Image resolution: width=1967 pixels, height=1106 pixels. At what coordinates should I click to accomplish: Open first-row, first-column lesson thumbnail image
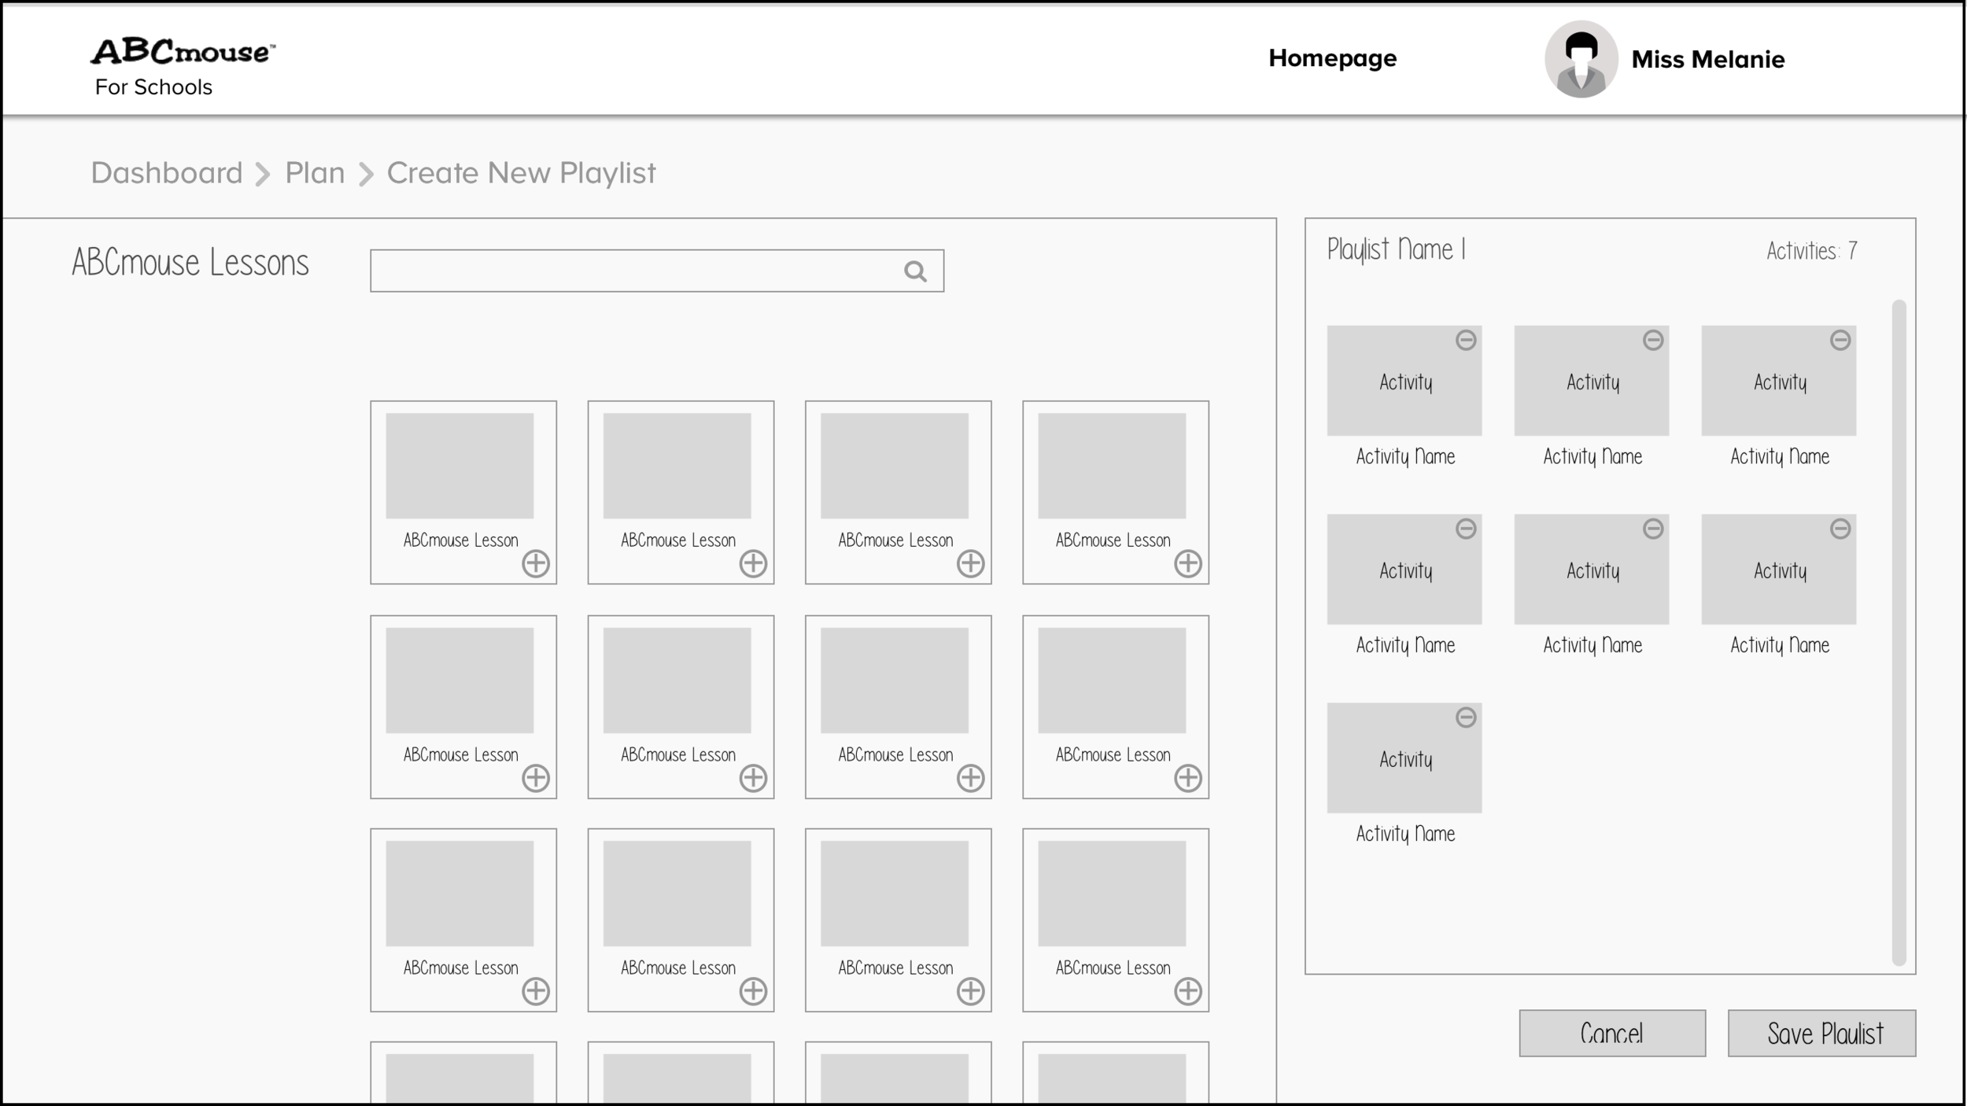[x=459, y=466]
